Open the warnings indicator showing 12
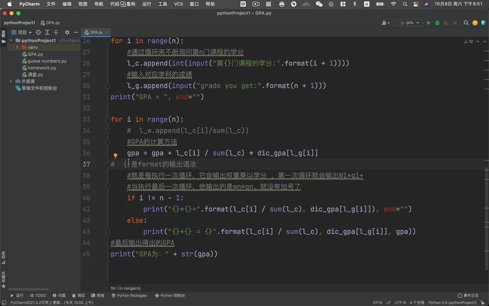Image resolution: width=489 pixels, height=306 pixels. (469, 41)
